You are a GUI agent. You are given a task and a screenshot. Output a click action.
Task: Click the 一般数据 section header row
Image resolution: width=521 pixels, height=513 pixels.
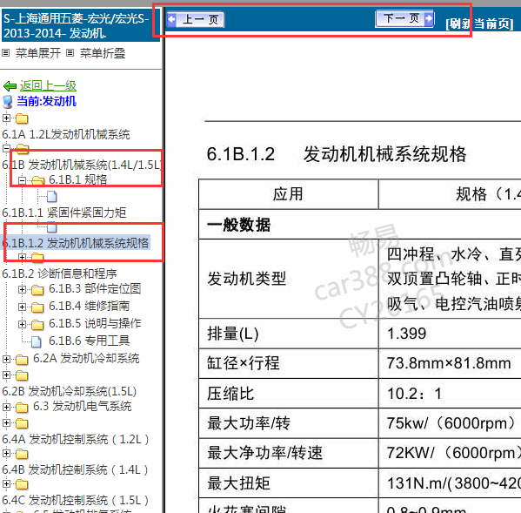tap(360, 225)
